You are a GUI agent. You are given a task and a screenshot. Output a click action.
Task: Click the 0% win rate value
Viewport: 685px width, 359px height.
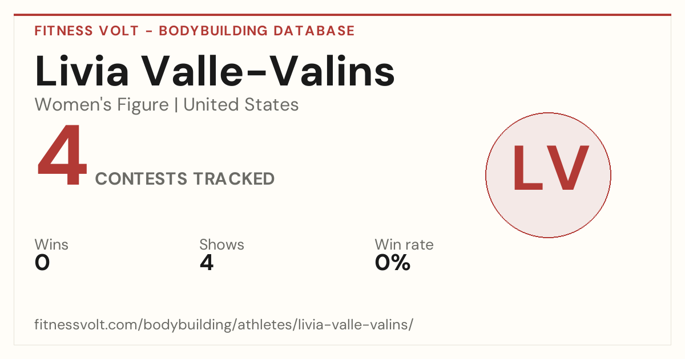(393, 263)
